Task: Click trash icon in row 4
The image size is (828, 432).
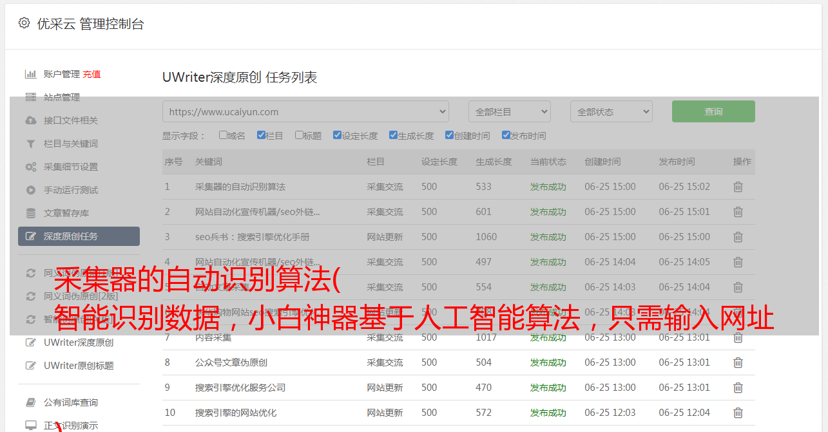Action: 738,262
